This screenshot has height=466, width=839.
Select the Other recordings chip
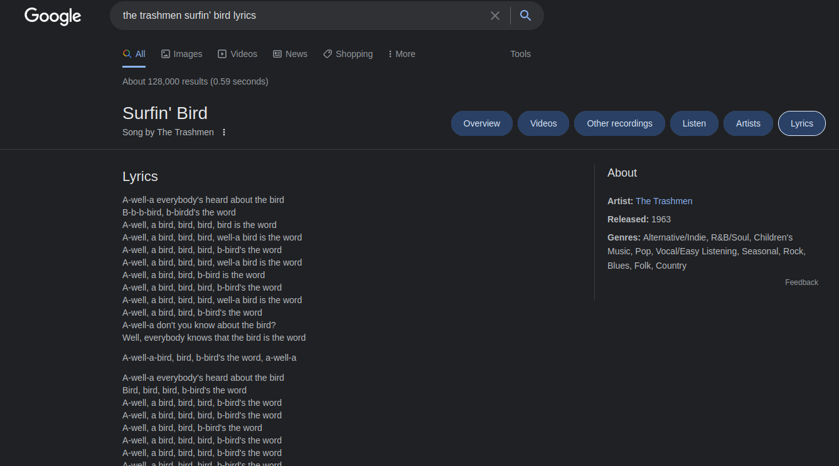point(619,123)
